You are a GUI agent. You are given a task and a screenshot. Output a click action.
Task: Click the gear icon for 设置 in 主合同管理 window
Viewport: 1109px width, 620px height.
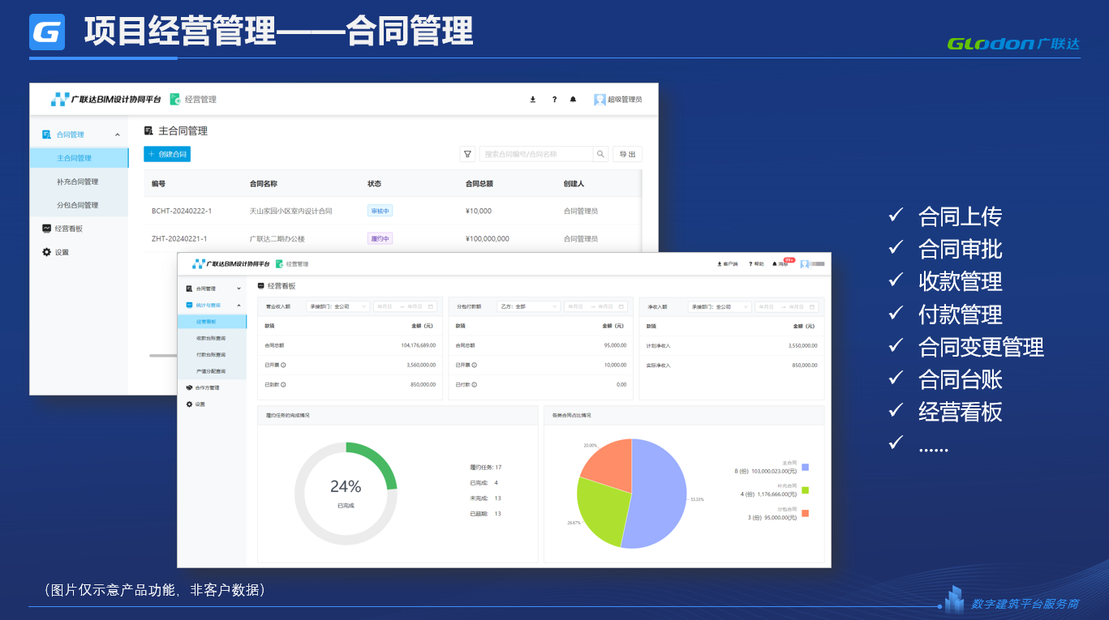pyautogui.click(x=47, y=252)
